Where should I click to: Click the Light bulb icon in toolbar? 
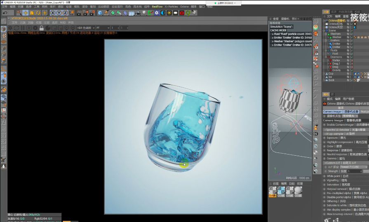pos(144,13)
